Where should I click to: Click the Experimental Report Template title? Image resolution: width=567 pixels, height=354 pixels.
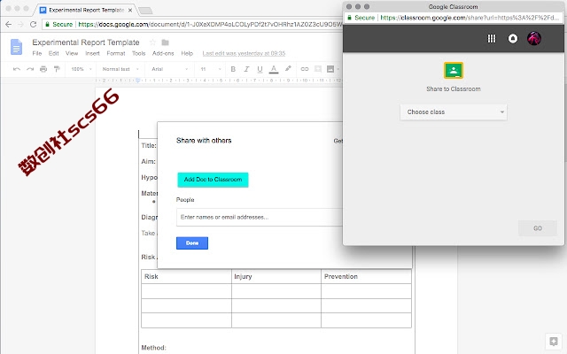[x=86, y=42]
